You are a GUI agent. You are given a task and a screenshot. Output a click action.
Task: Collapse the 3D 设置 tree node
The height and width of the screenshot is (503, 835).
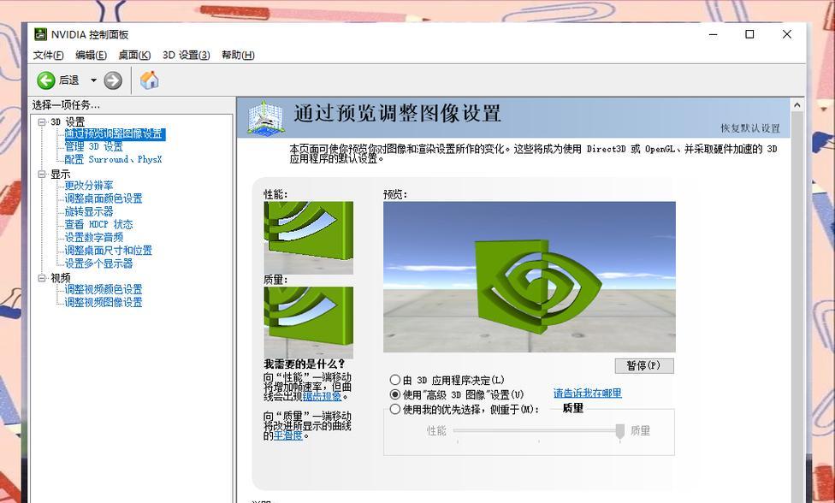42,121
